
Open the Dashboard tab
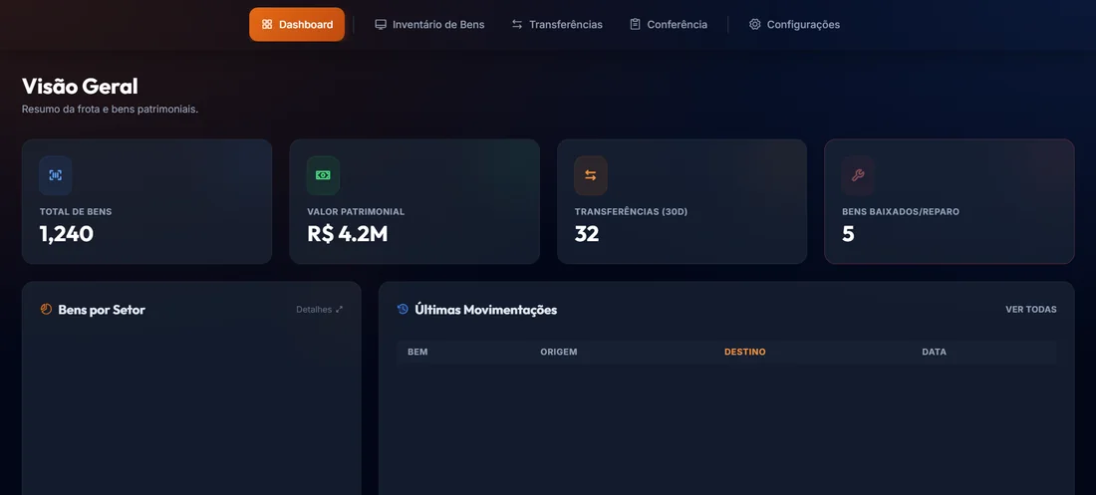[x=297, y=25]
